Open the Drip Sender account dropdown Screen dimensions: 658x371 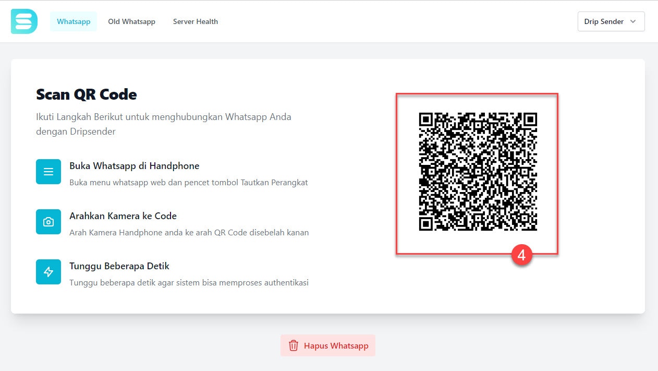(611, 21)
